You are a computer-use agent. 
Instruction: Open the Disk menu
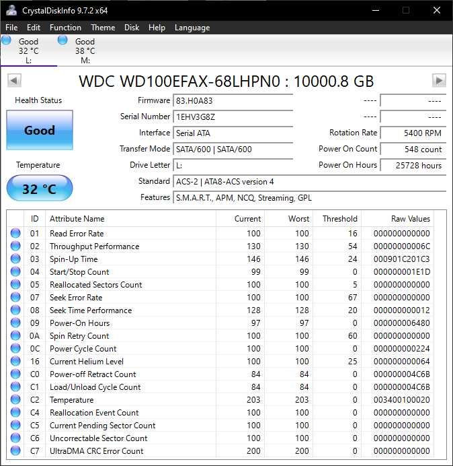pyautogui.click(x=132, y=28)
